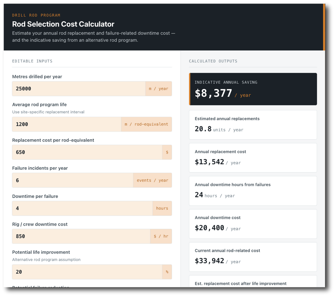Viewport: 335px width, 297px height.
Task: Click the m / rod-equivalent unit suffix
Action: click(x=147, y=124)
